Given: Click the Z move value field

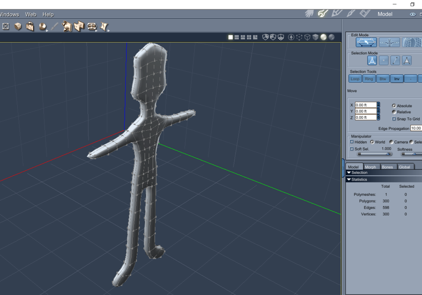Looking at the screenshot, I should click(x=366, y=117).
